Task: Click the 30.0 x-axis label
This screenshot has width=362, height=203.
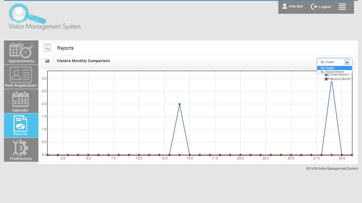Action: (x=342, y=158)
